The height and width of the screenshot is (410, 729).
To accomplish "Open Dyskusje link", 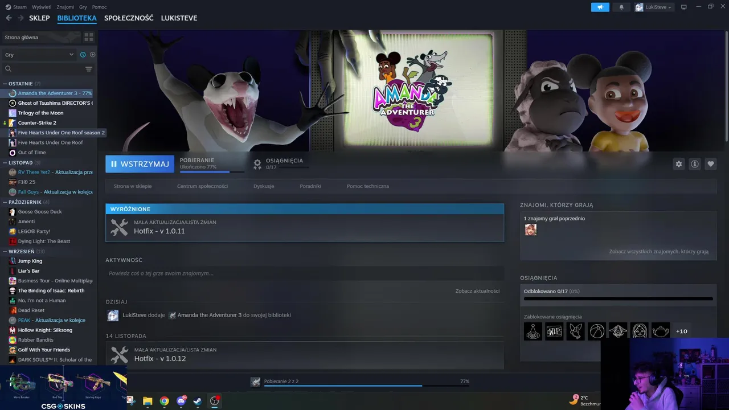I will [x=264, y=186].
